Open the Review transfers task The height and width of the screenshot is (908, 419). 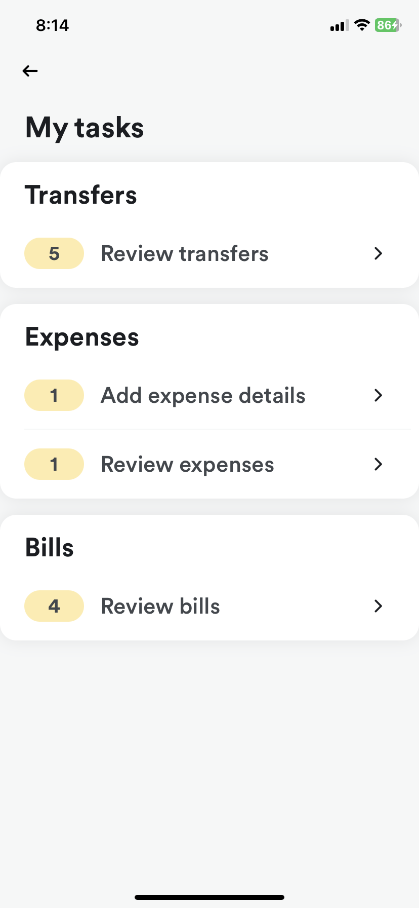coord(185,253)
